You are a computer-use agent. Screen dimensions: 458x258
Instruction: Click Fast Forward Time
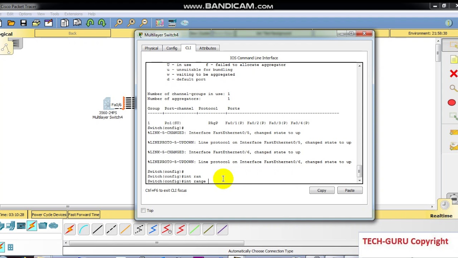[84, 215]
